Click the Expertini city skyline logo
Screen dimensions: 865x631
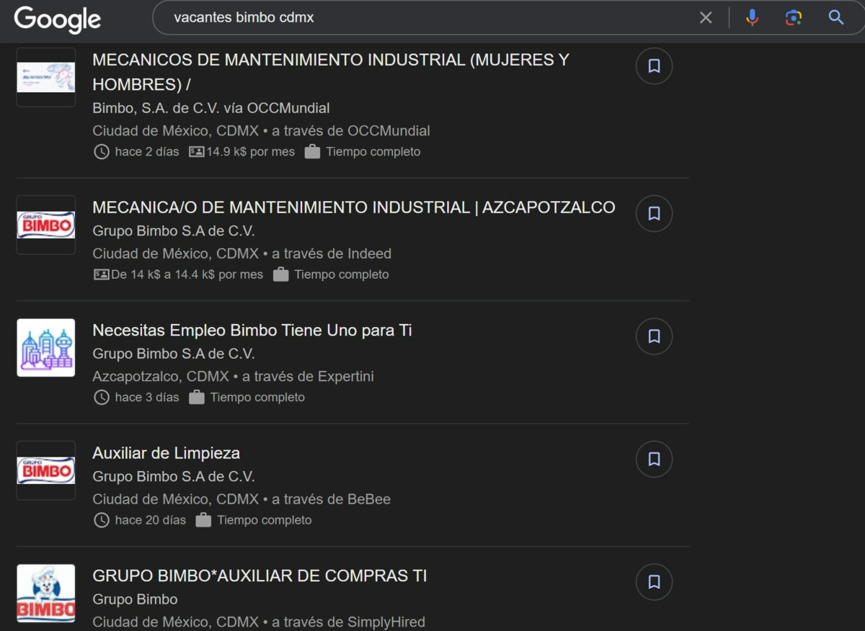tap(46, 348)
